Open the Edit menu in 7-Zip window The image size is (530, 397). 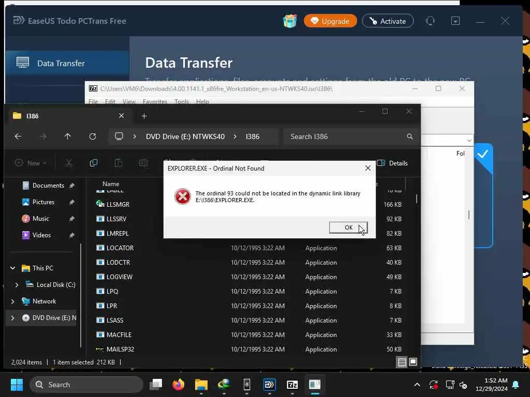110,101
